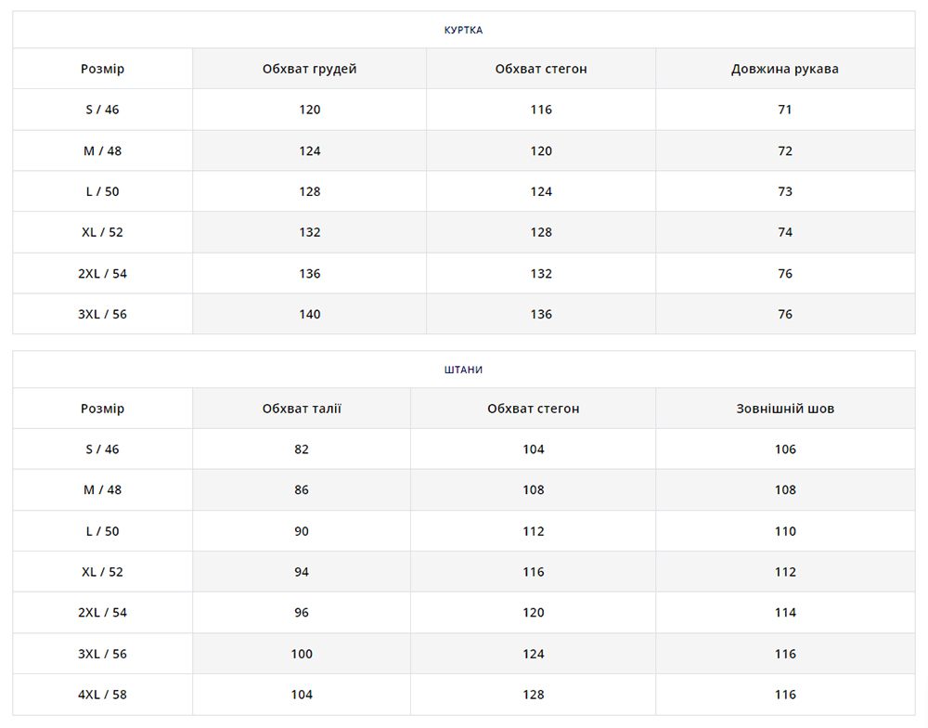This screenshot has width=928, height=728.
Task: Click the Зовнішній шов column header
Action: (x=784, y=409)
